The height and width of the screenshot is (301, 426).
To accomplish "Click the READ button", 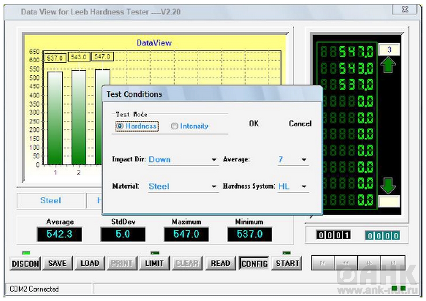I will point(220,263).
